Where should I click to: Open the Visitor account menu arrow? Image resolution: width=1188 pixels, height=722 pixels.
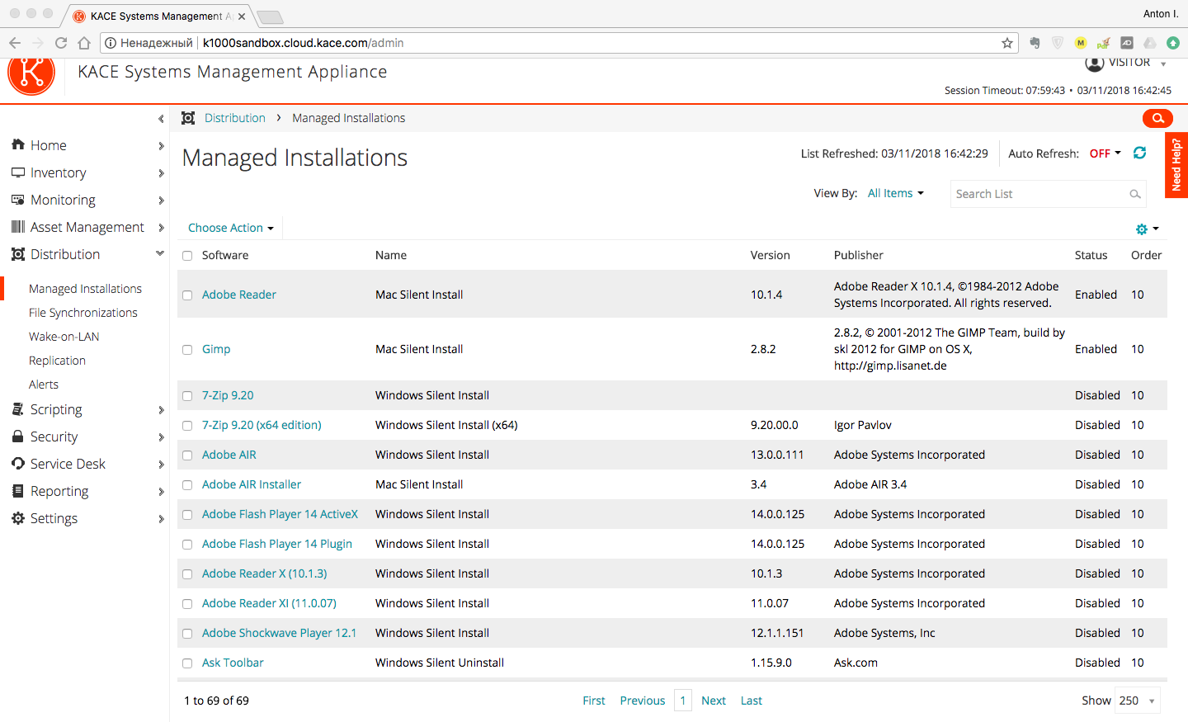point(1163,64)
